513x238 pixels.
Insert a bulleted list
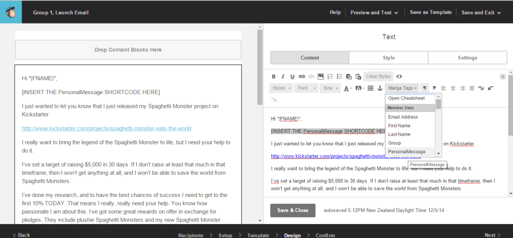click(x=340, y=77)
